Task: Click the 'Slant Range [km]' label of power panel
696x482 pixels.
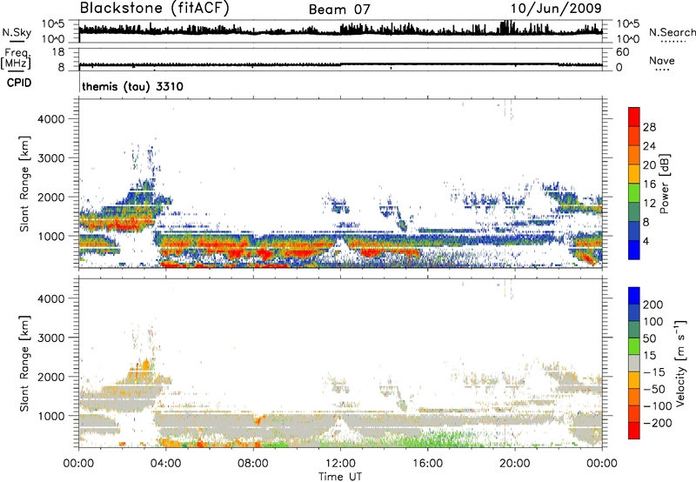Action: coord(24,184)
